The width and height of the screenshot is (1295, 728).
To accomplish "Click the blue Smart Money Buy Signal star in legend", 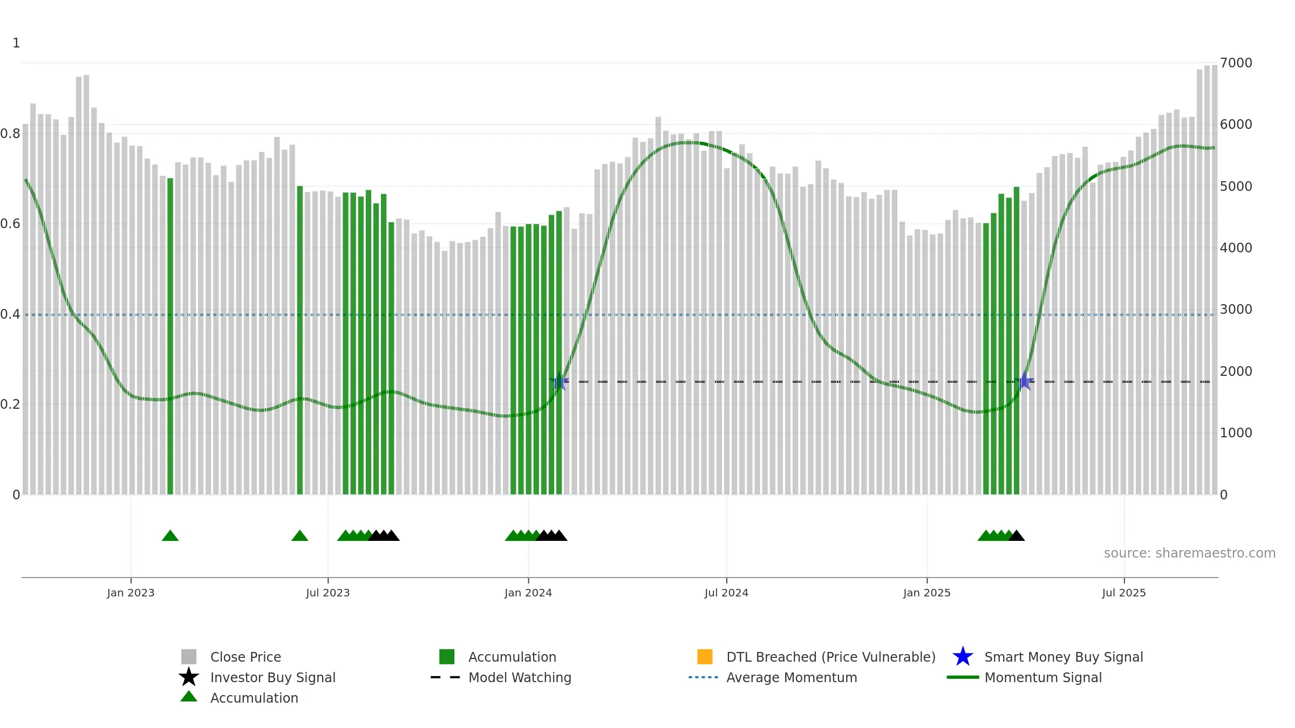I will pyautogui.click(x=963, y=657).
